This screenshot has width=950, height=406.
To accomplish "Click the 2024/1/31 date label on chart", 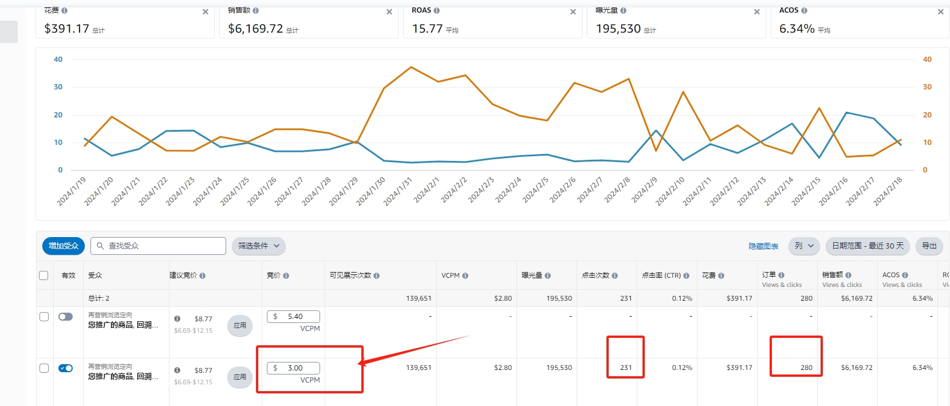I will coord(397,191).
